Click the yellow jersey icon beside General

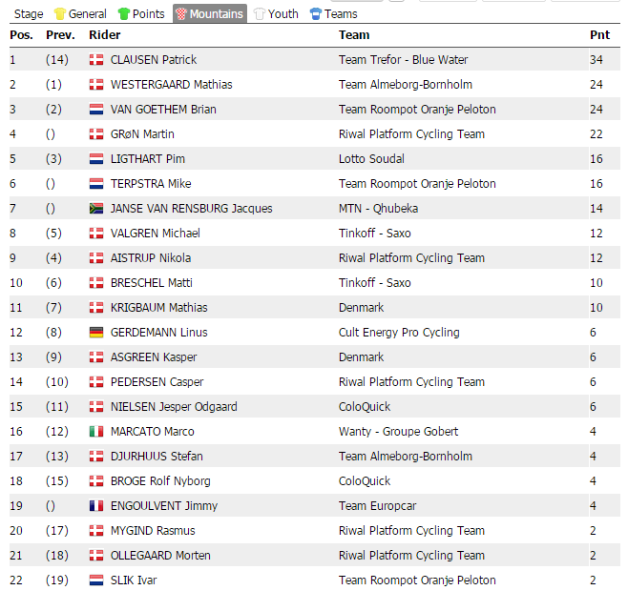[x=60, y=14]
